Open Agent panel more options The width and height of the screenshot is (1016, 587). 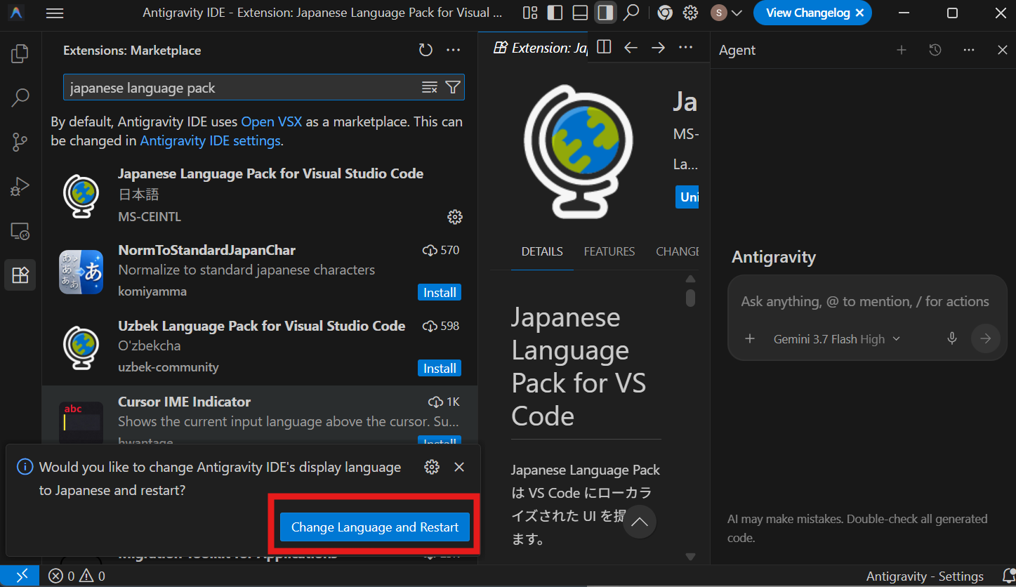click(x=969, y=50)
